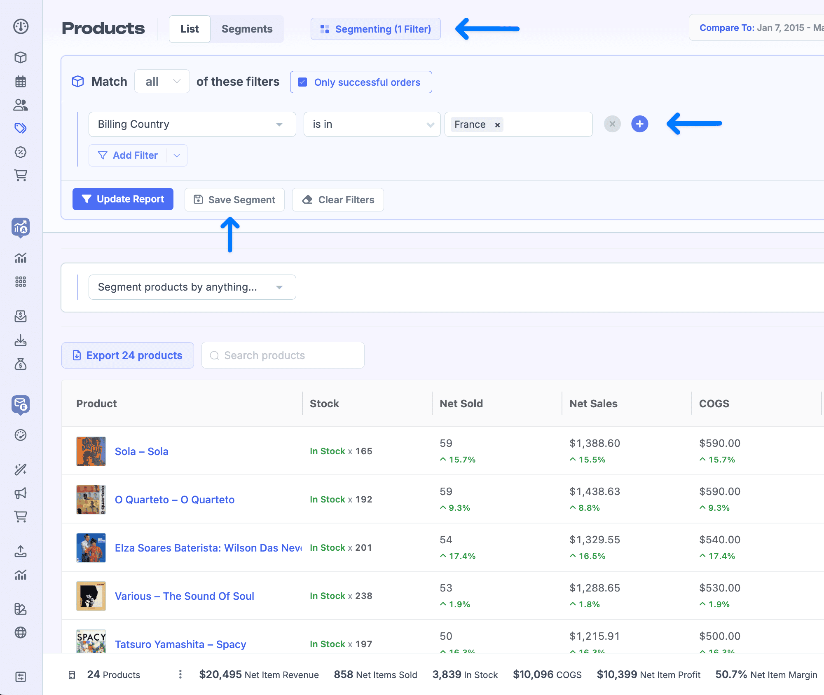824x695 pixels.
Task: Select the highlighted tags icon in sidebar
Action: 20,128
